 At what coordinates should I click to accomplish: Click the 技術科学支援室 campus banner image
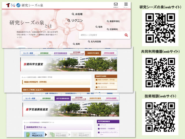[69, 64]
